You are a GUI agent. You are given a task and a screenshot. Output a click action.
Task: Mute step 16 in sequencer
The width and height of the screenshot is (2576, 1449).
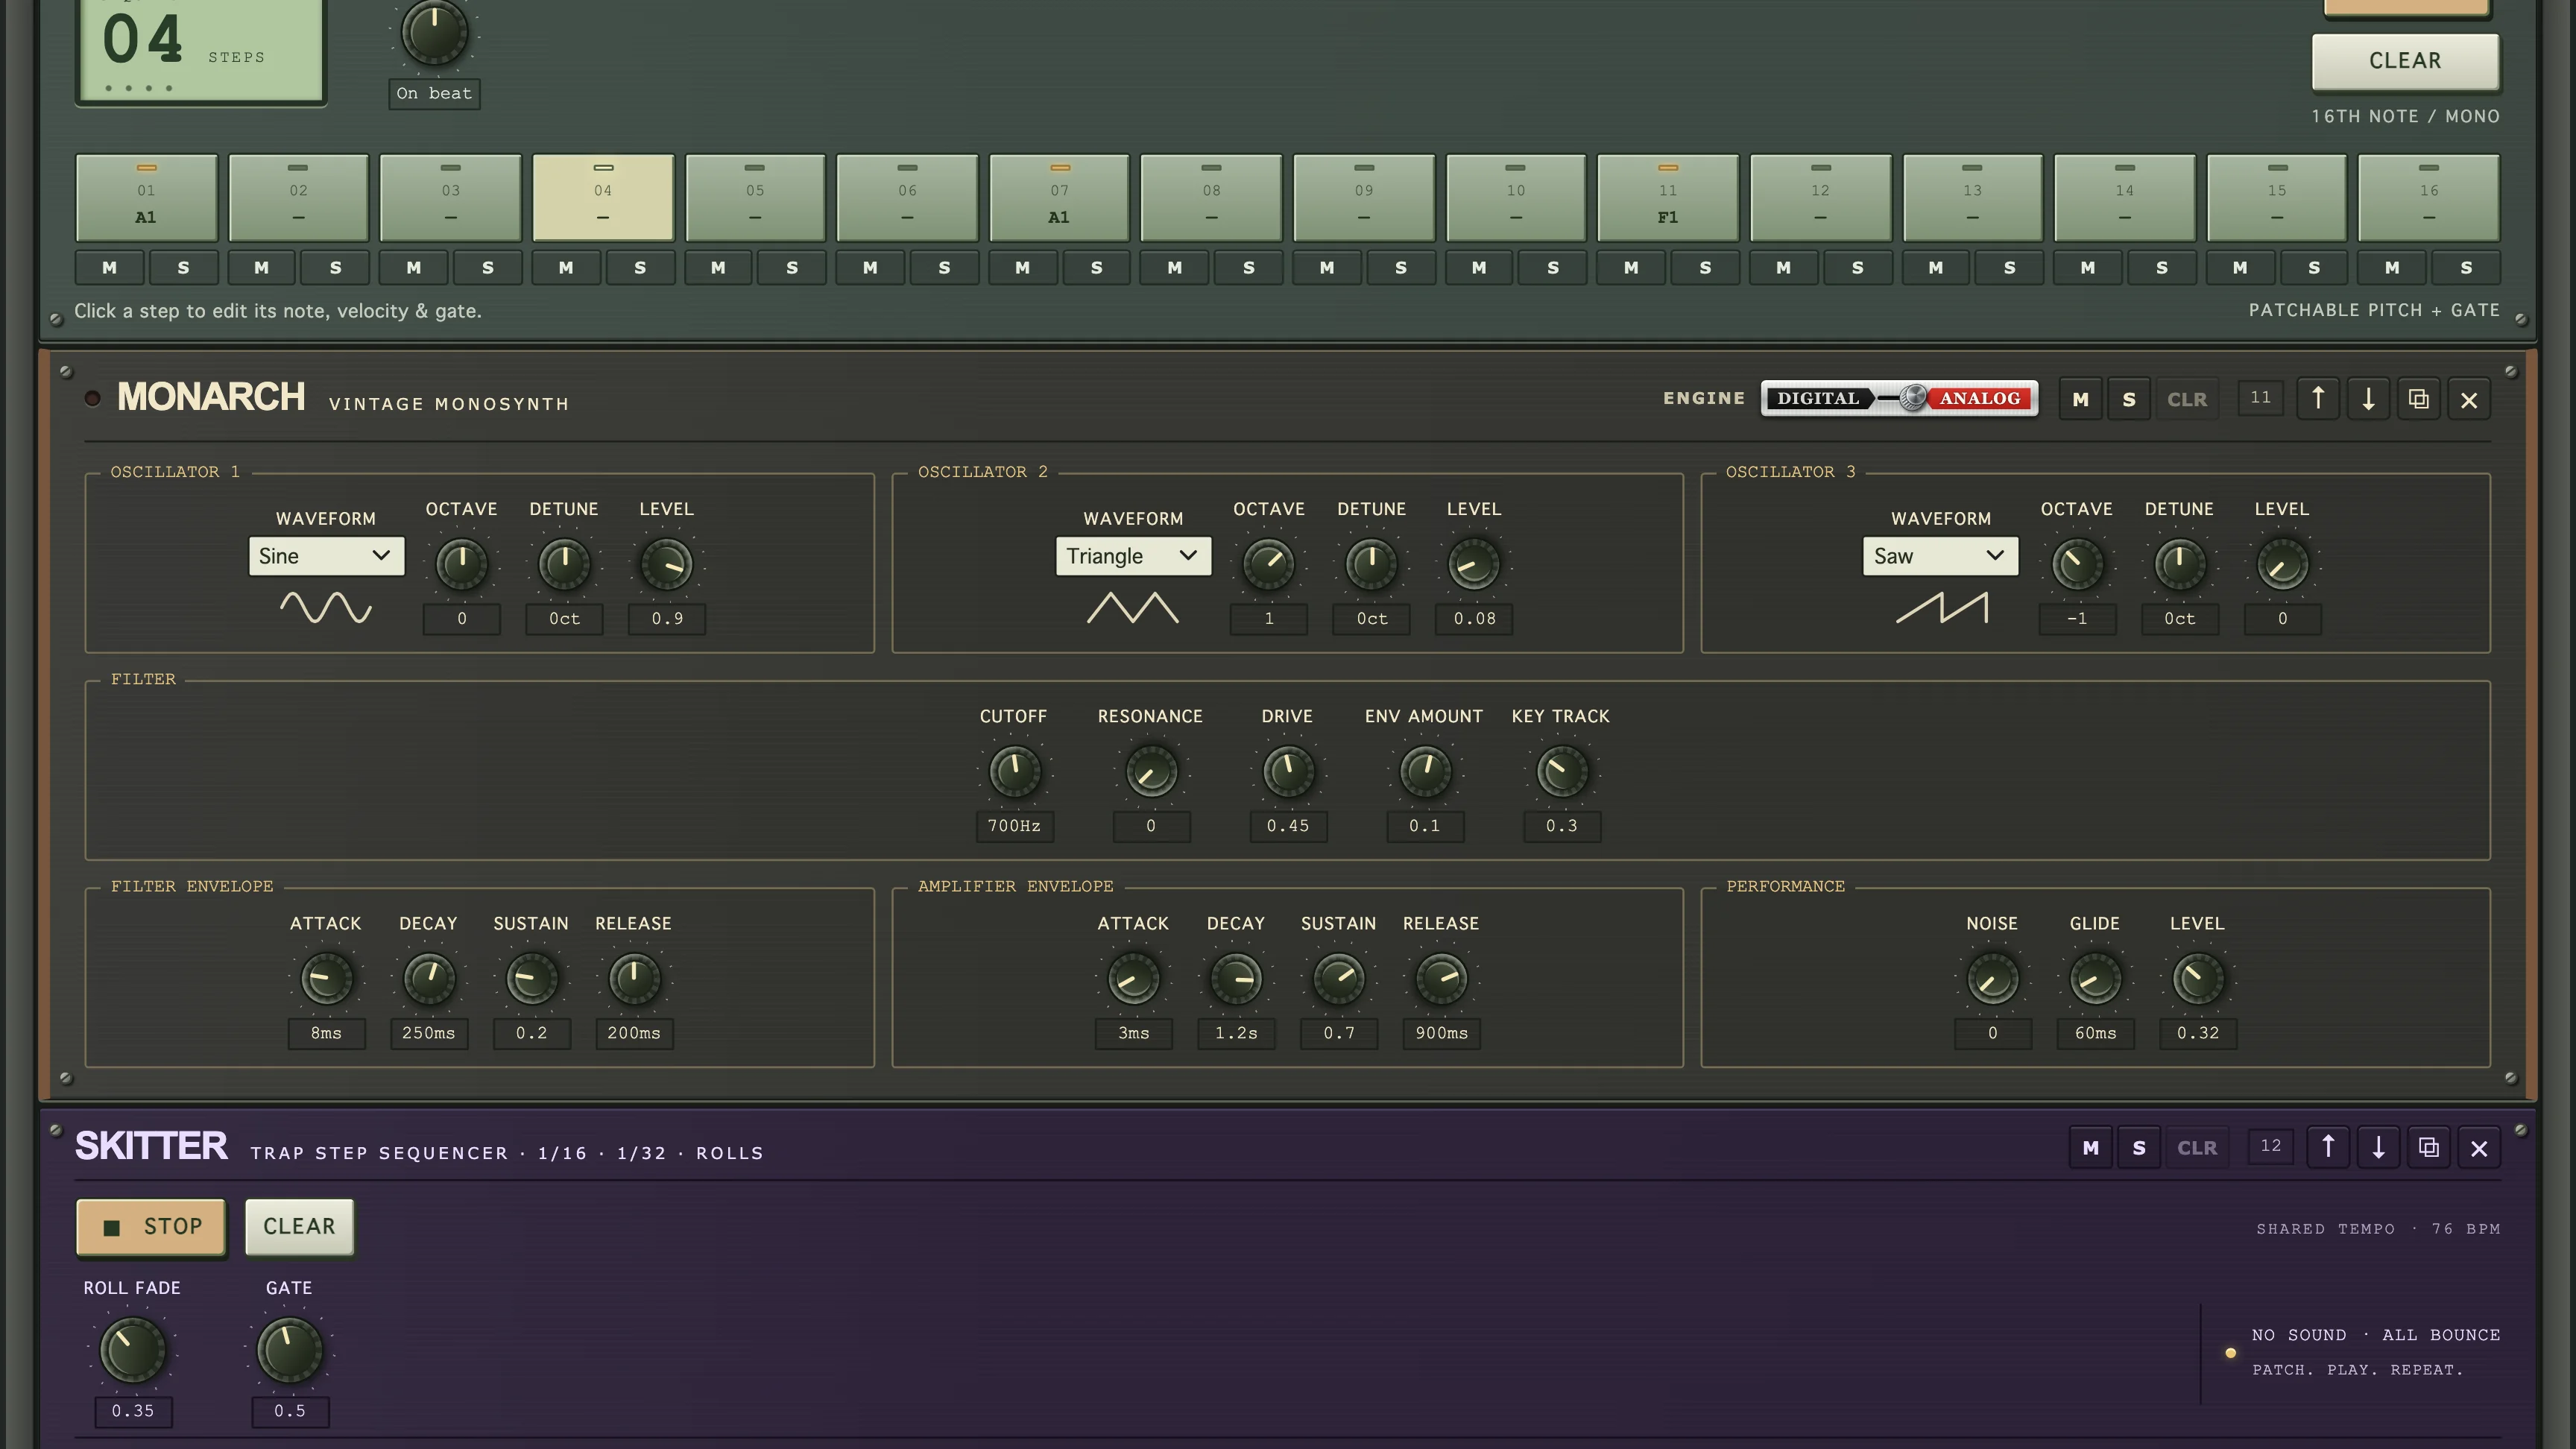[2391, 267]
